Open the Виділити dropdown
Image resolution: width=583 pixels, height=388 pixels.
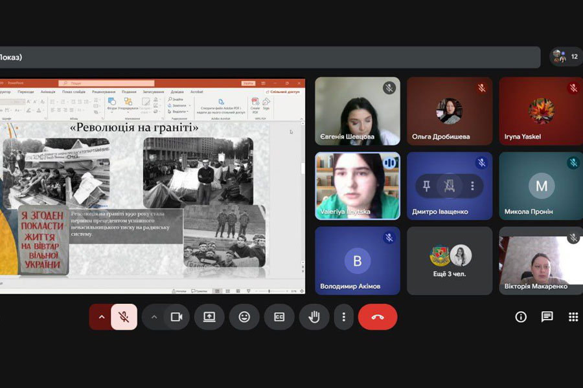[179, 111]
